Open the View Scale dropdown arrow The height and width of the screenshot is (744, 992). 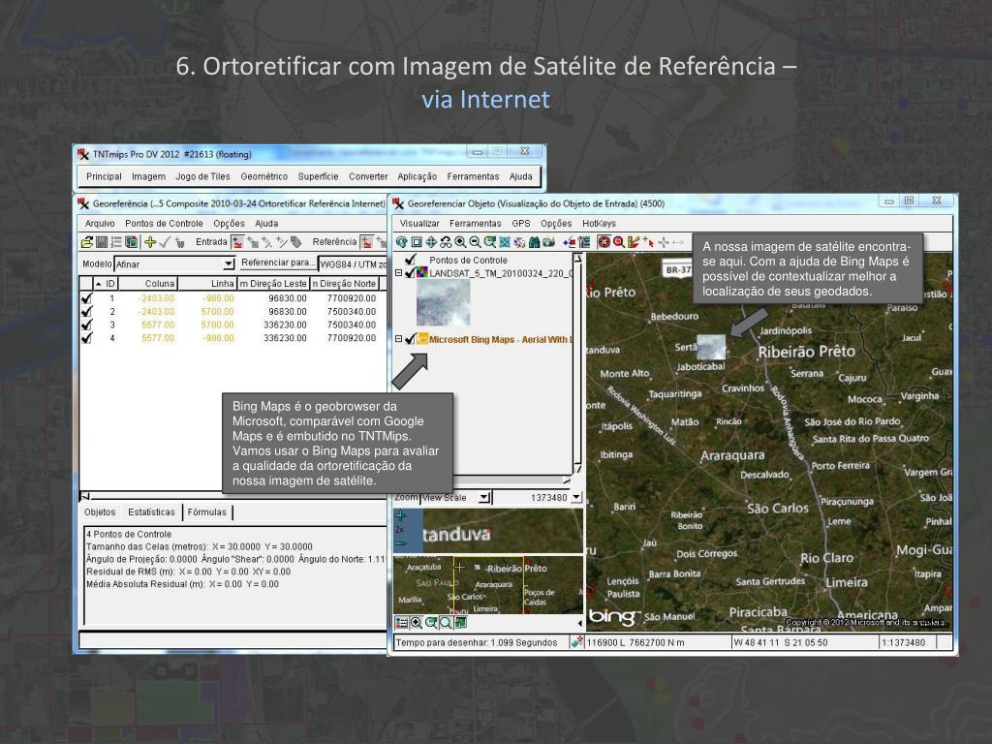(x=484, y=497)
